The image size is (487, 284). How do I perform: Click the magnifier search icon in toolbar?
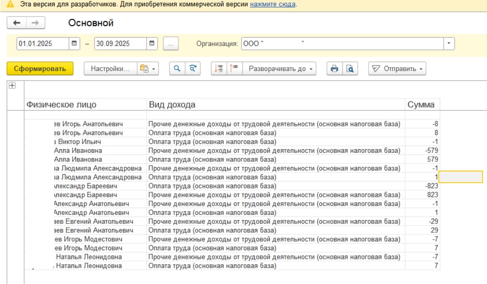tap(177, 69)
